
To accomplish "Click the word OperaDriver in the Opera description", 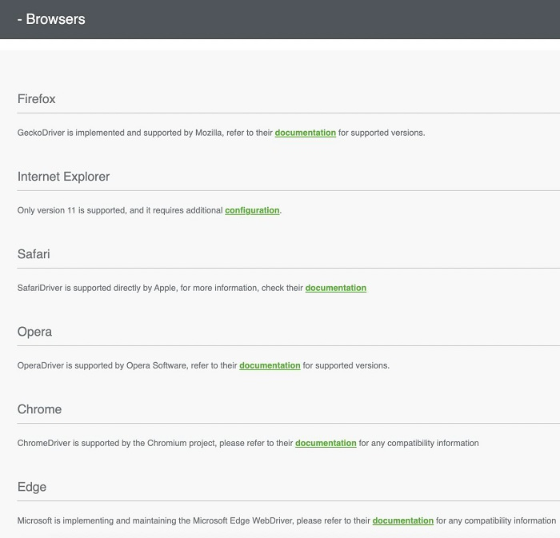I will pyautogui.click(x=41, y=365).
